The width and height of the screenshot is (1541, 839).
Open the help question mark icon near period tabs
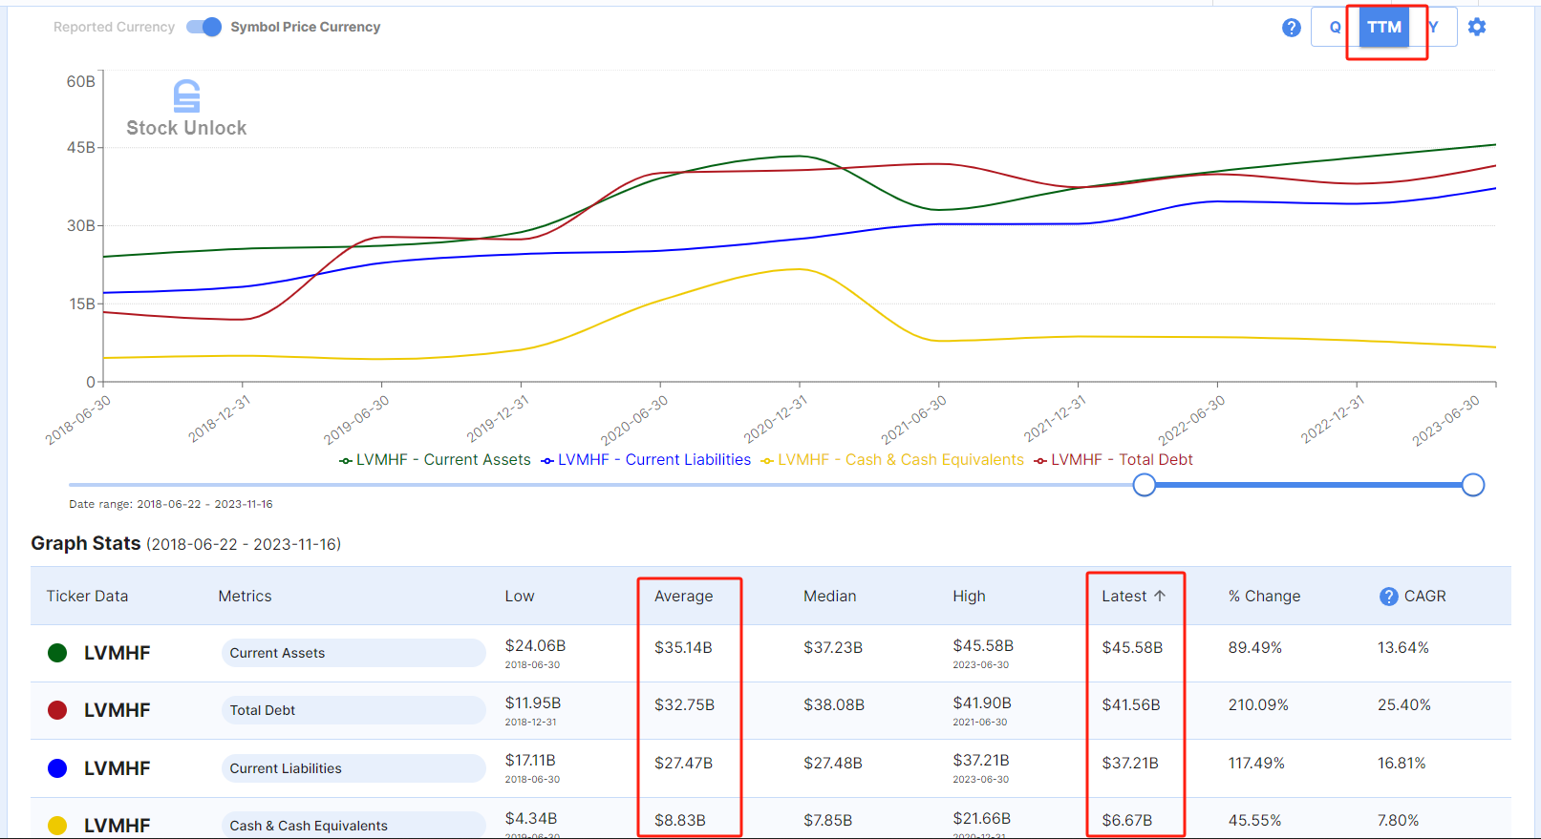(x=1292, y=28)
